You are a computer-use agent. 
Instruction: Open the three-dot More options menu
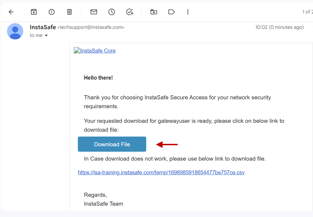pos(188,12)
